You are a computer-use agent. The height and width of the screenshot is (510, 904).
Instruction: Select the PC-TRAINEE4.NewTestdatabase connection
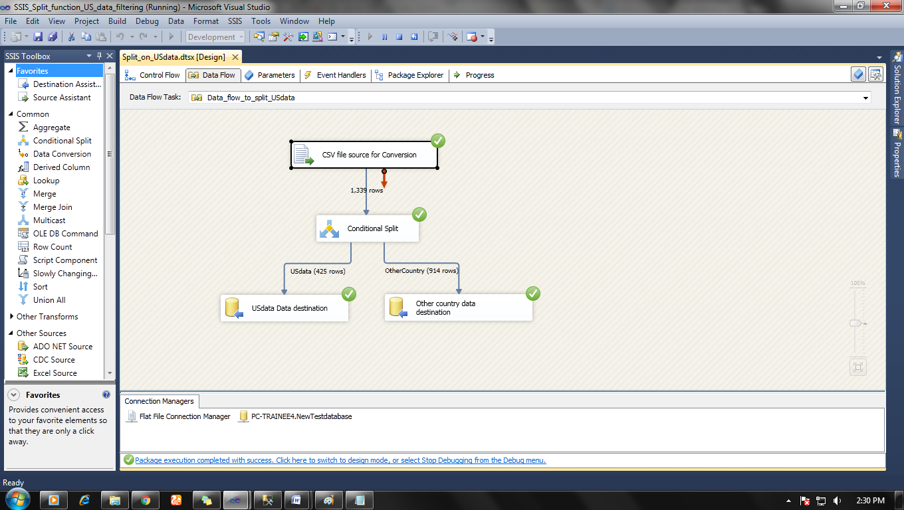[295, 416]
